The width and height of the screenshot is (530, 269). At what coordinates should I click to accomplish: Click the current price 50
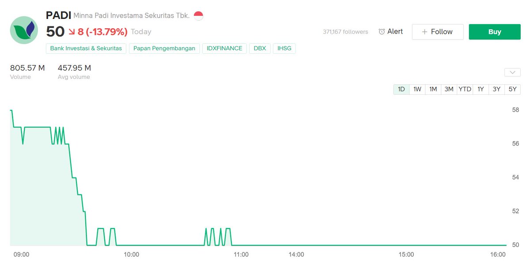[x=55, y=32]
